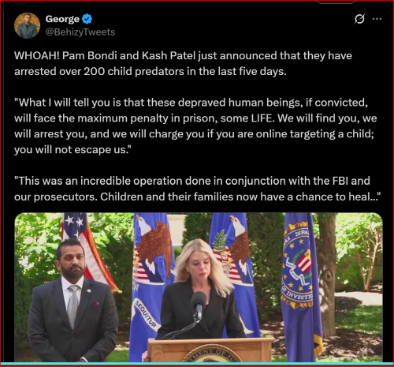Open George's profile picture avatar

pyautogui.click(x=27, y=25)
